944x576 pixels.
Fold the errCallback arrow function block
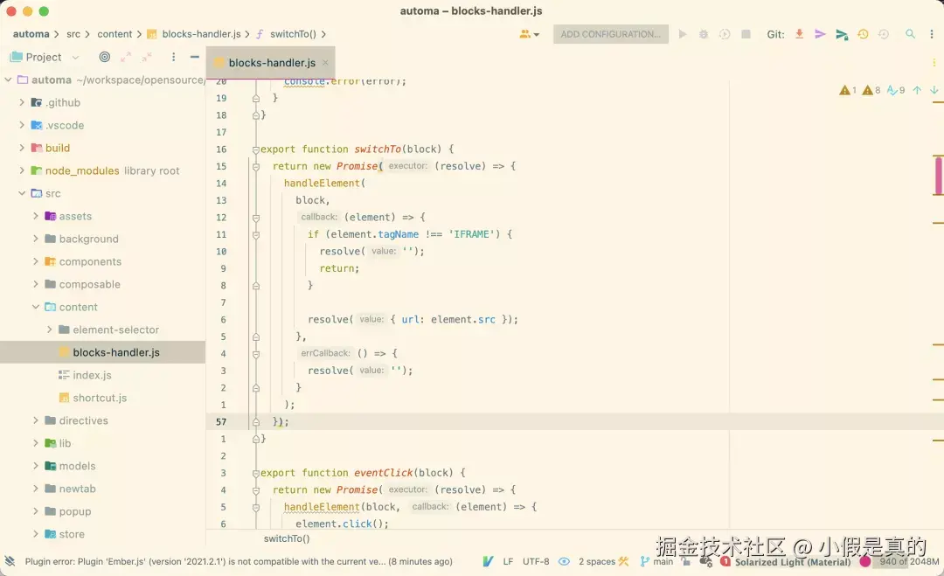pyautogui.click(x=256, y=354)
